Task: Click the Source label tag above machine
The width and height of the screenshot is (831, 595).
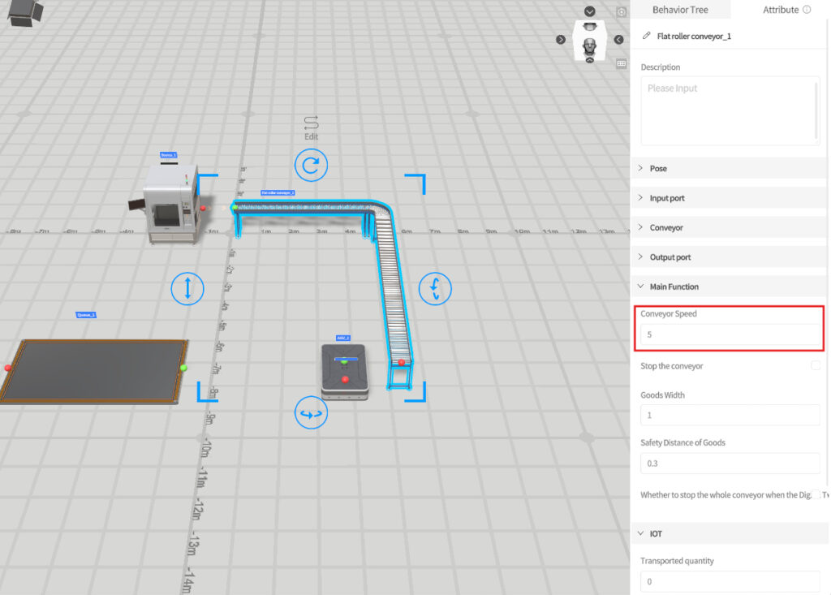Action: tap(169, 155)
